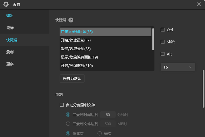The height and width of the screenshot is (137, 205).
Task: Click the 恢复为默认 button
Action: (72, 79)
